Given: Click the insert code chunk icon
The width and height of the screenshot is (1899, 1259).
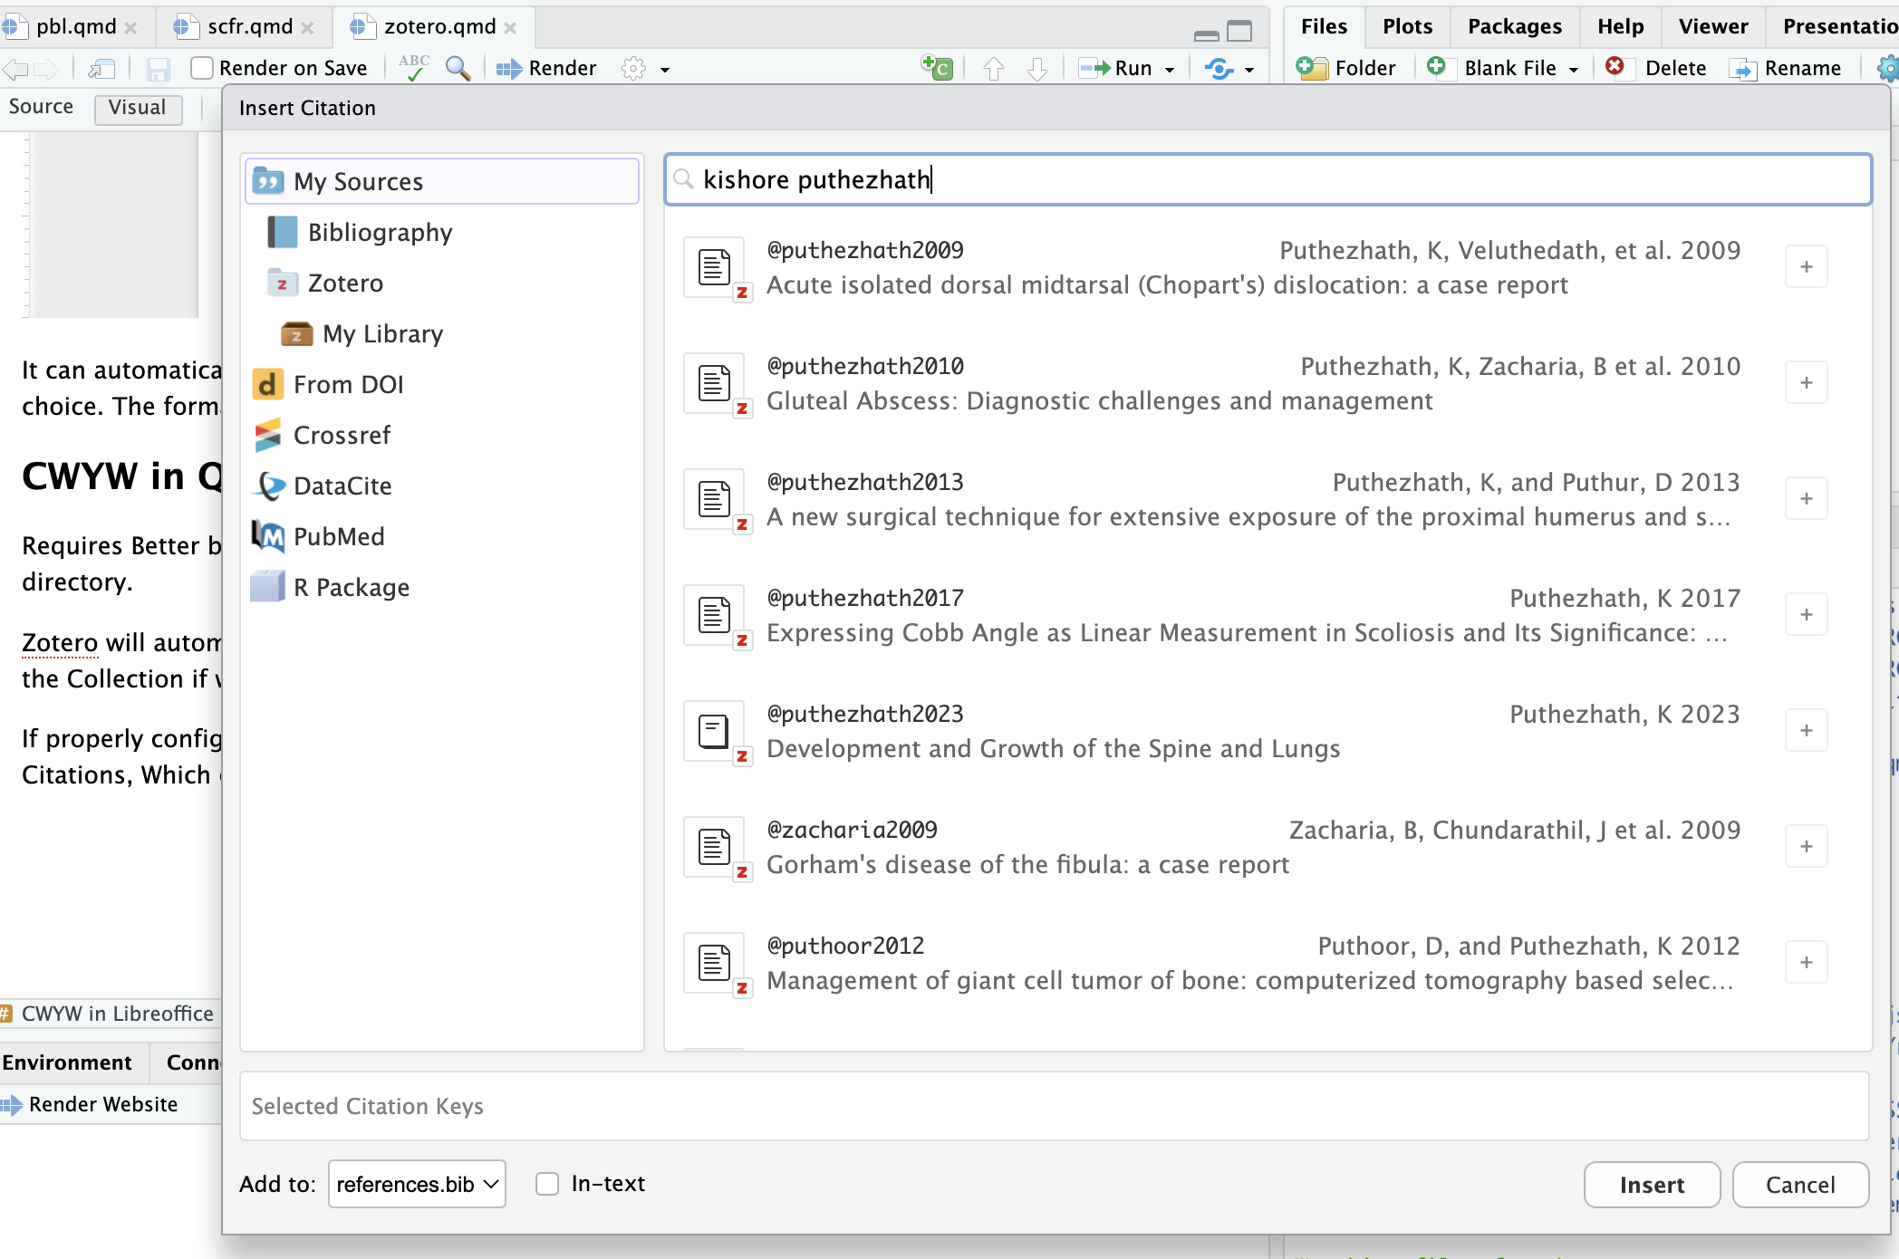Looking at the screenshot, I should point(937,68).
